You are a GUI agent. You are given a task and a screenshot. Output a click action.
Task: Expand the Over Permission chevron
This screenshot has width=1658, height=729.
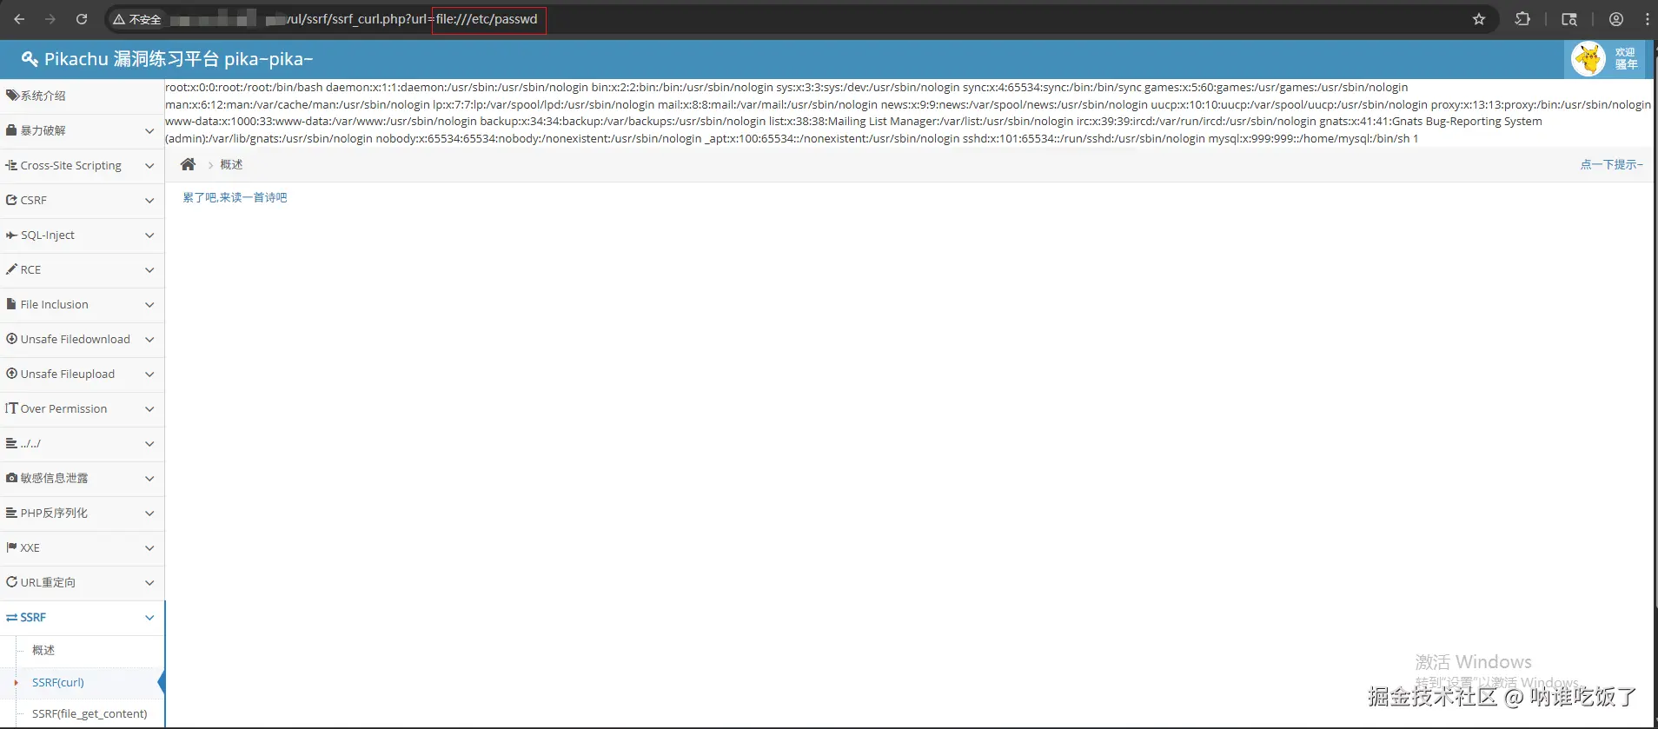tap(149, 409)
